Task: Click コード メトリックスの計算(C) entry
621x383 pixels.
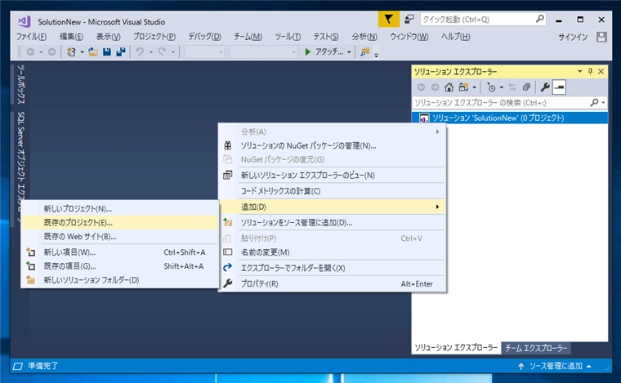Action: pyautogui.click(x=332, y=191)
